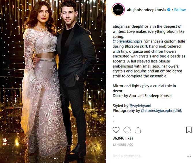Open comments via speech bubble icon
193x163 pixels.
(127, 130)
